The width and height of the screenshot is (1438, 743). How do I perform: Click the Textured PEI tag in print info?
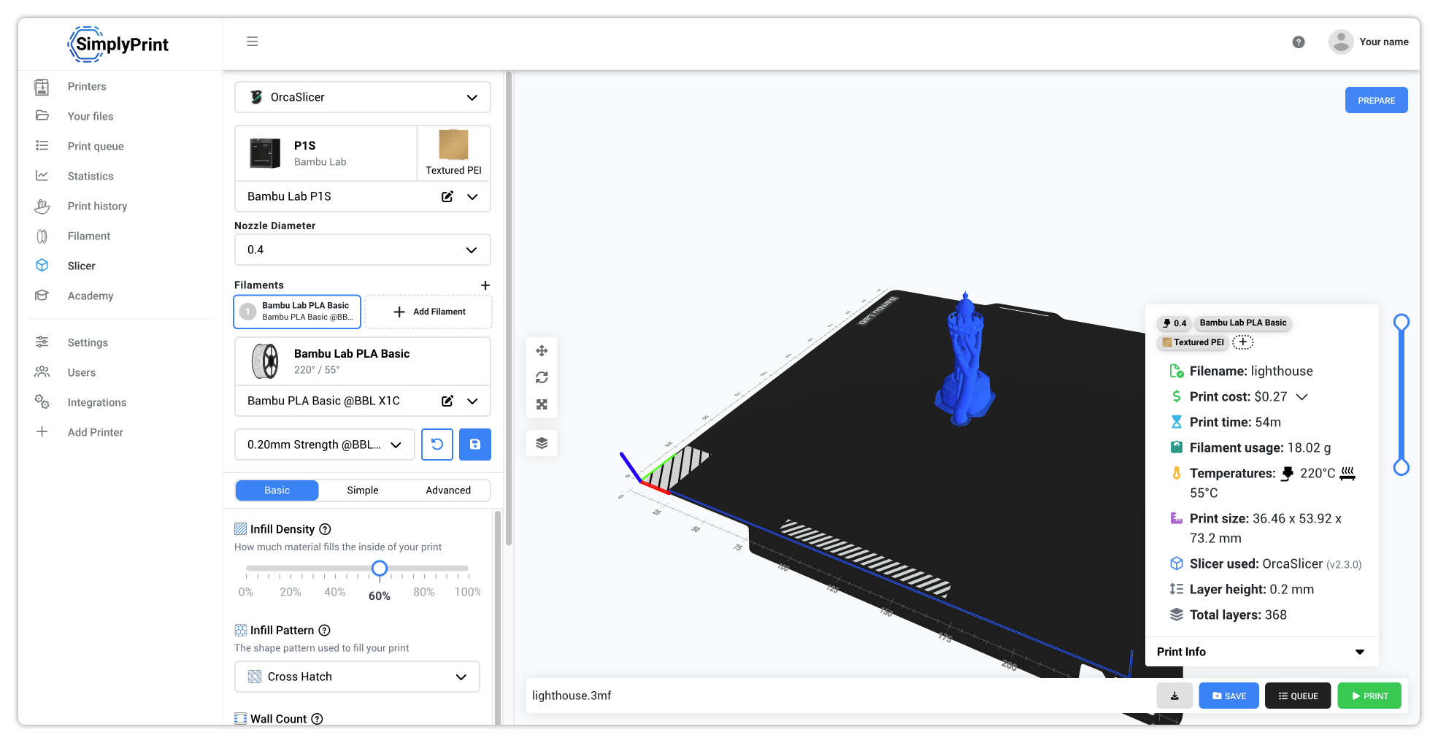point(1193,342)
